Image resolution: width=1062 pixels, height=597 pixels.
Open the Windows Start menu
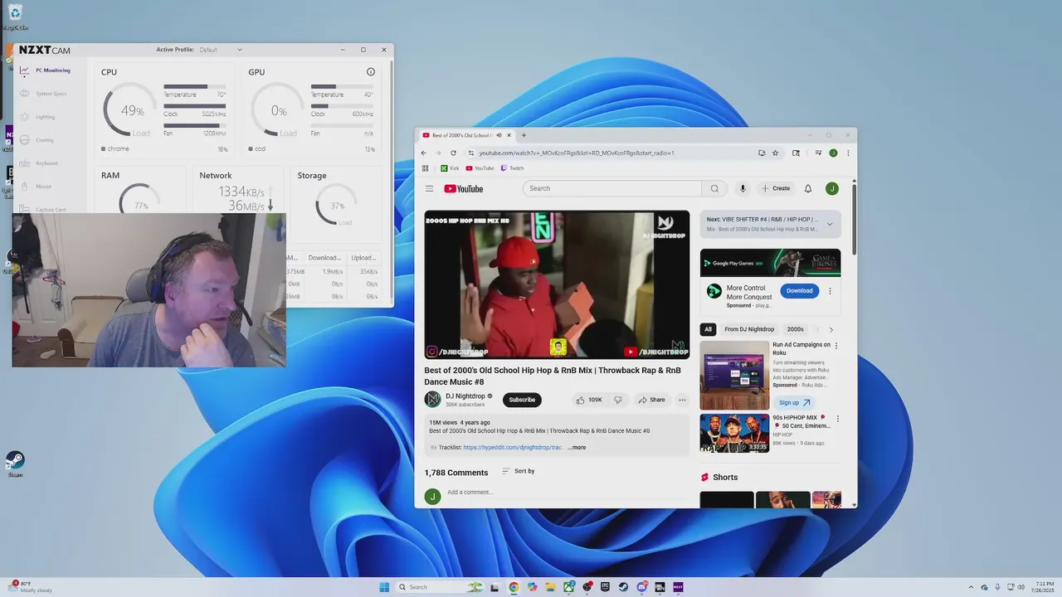coord(384,587)
